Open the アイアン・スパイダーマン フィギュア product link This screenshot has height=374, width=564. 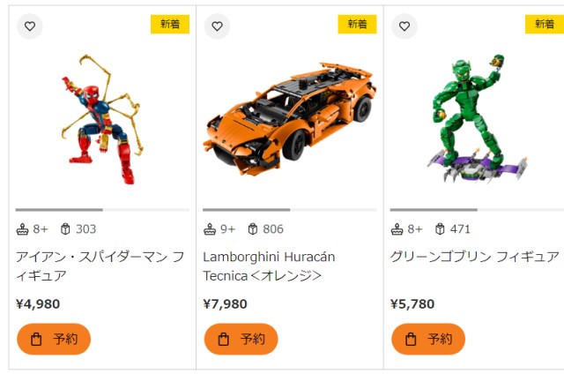[x=100, y=266]
